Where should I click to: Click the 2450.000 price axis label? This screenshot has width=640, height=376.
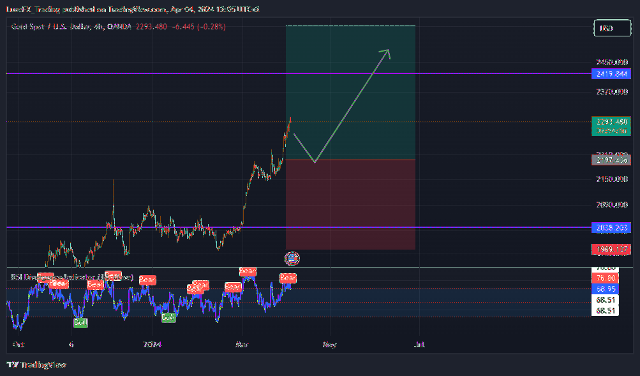[612, 63]
